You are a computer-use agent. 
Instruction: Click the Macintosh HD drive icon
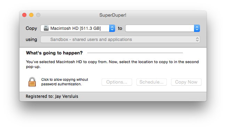pos(46,28)
